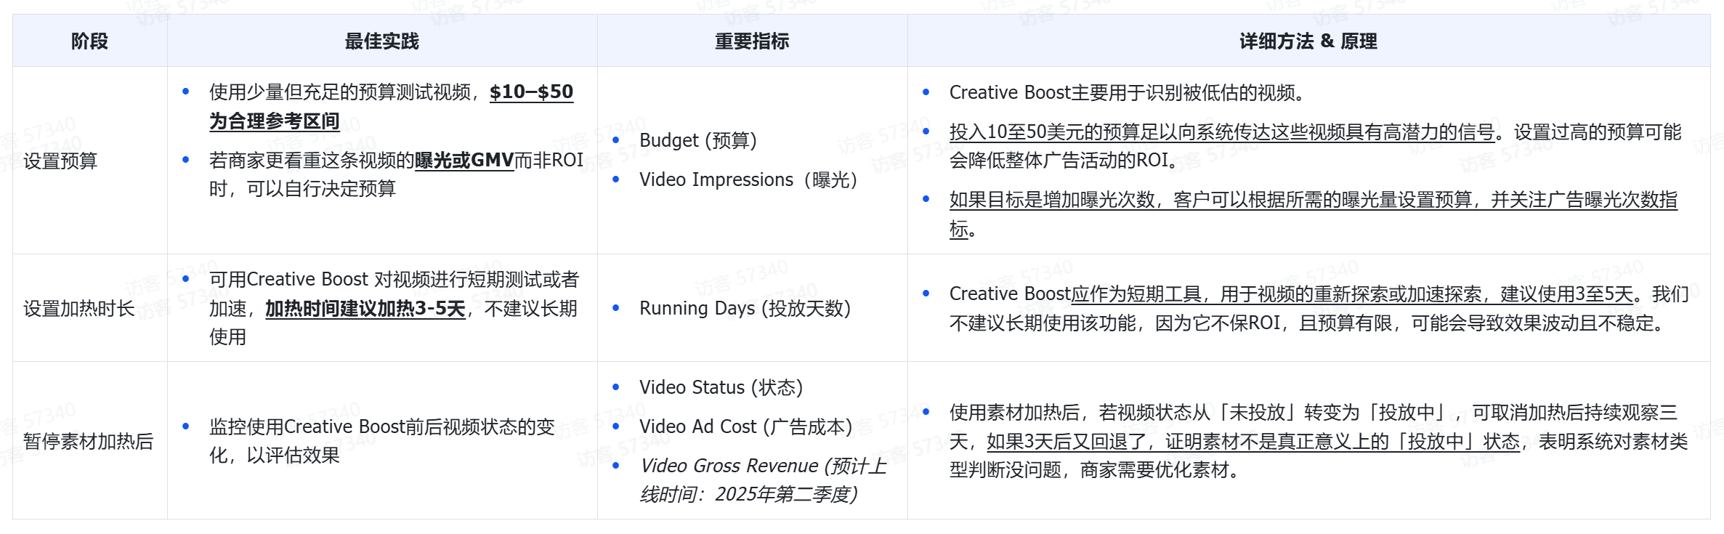Viewport: 1724px width, 534px height.
Task: Click the Video Impressions（曝光）metric
Action: click(749, 179)
